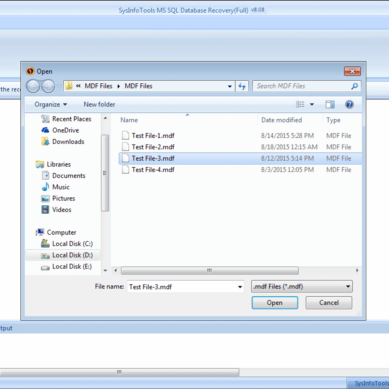Click the Back navigation arrow button
This screenshot has width=389, height=389.
point(33,86)
